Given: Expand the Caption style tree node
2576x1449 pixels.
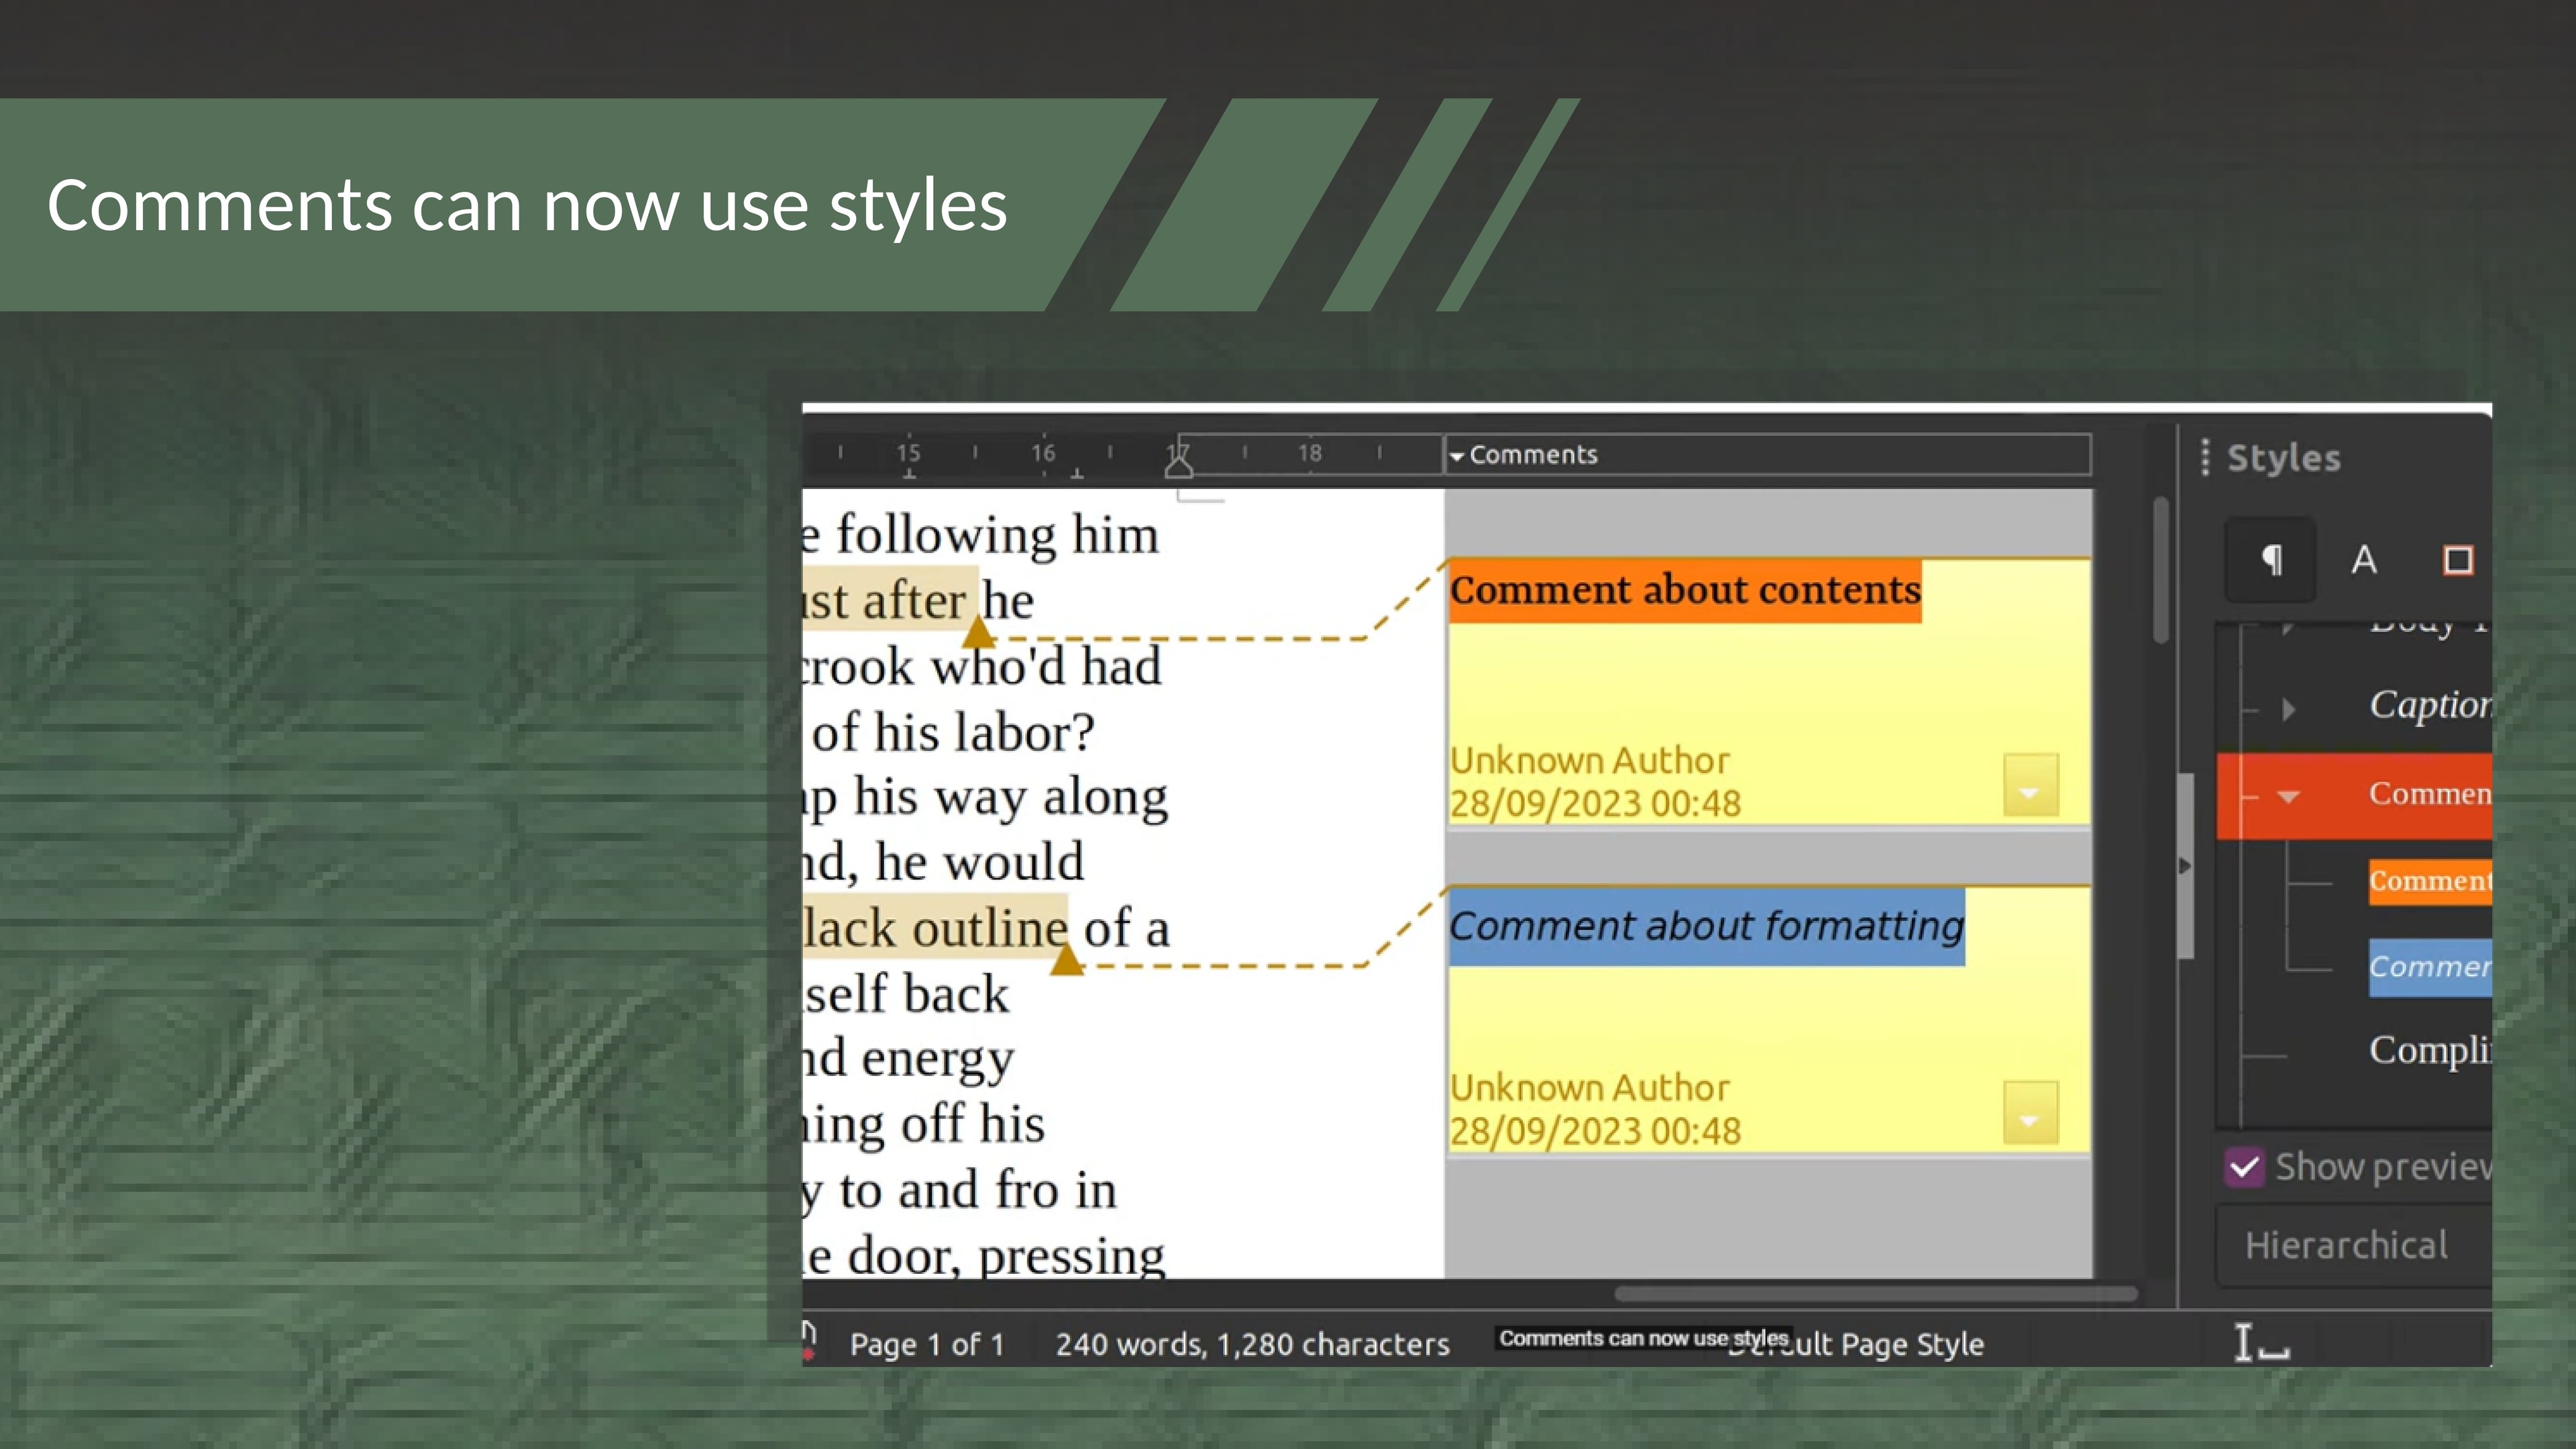Looking at the screenshot, I should coord(2288,709).
